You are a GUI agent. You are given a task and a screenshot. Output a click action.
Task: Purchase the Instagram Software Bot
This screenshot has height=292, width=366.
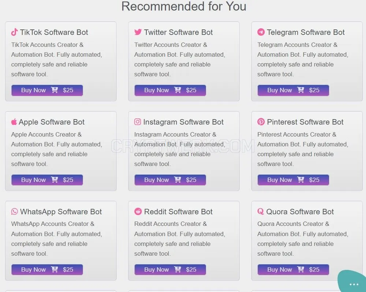[x=170, y=180]
